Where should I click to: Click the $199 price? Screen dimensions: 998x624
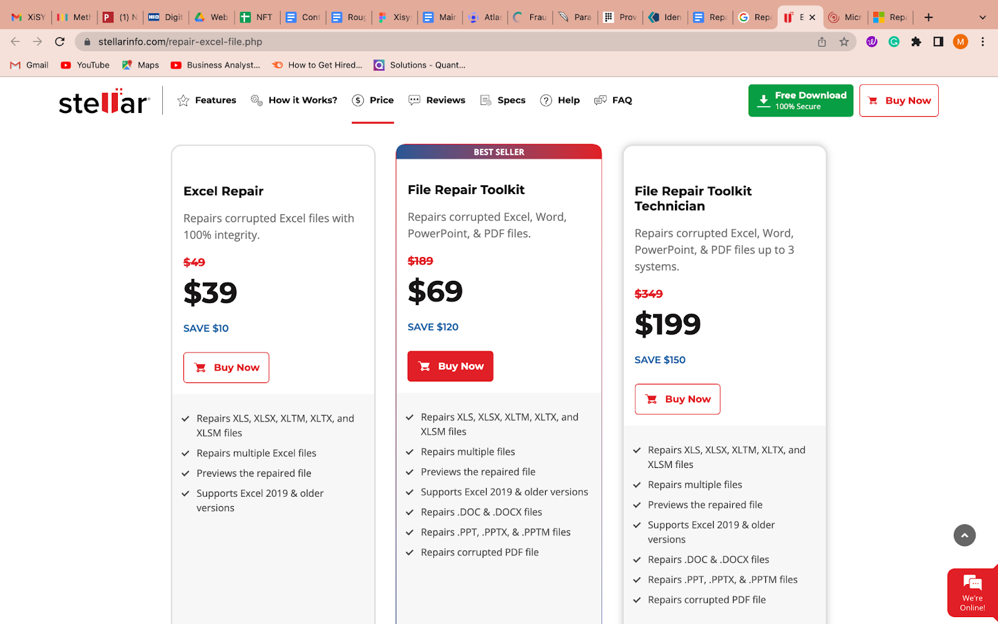tap(667, 324)
